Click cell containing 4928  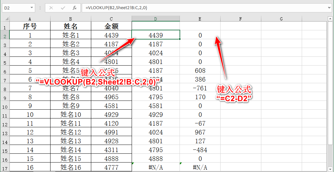[x=111, y=141]
